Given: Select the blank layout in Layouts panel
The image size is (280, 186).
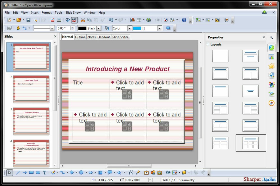Looking at the screenshot, I should coord(220,56).
